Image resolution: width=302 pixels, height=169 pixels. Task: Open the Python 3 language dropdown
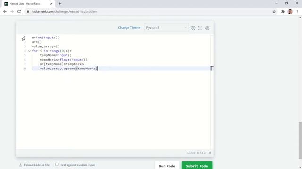click(x=167, y=28)
